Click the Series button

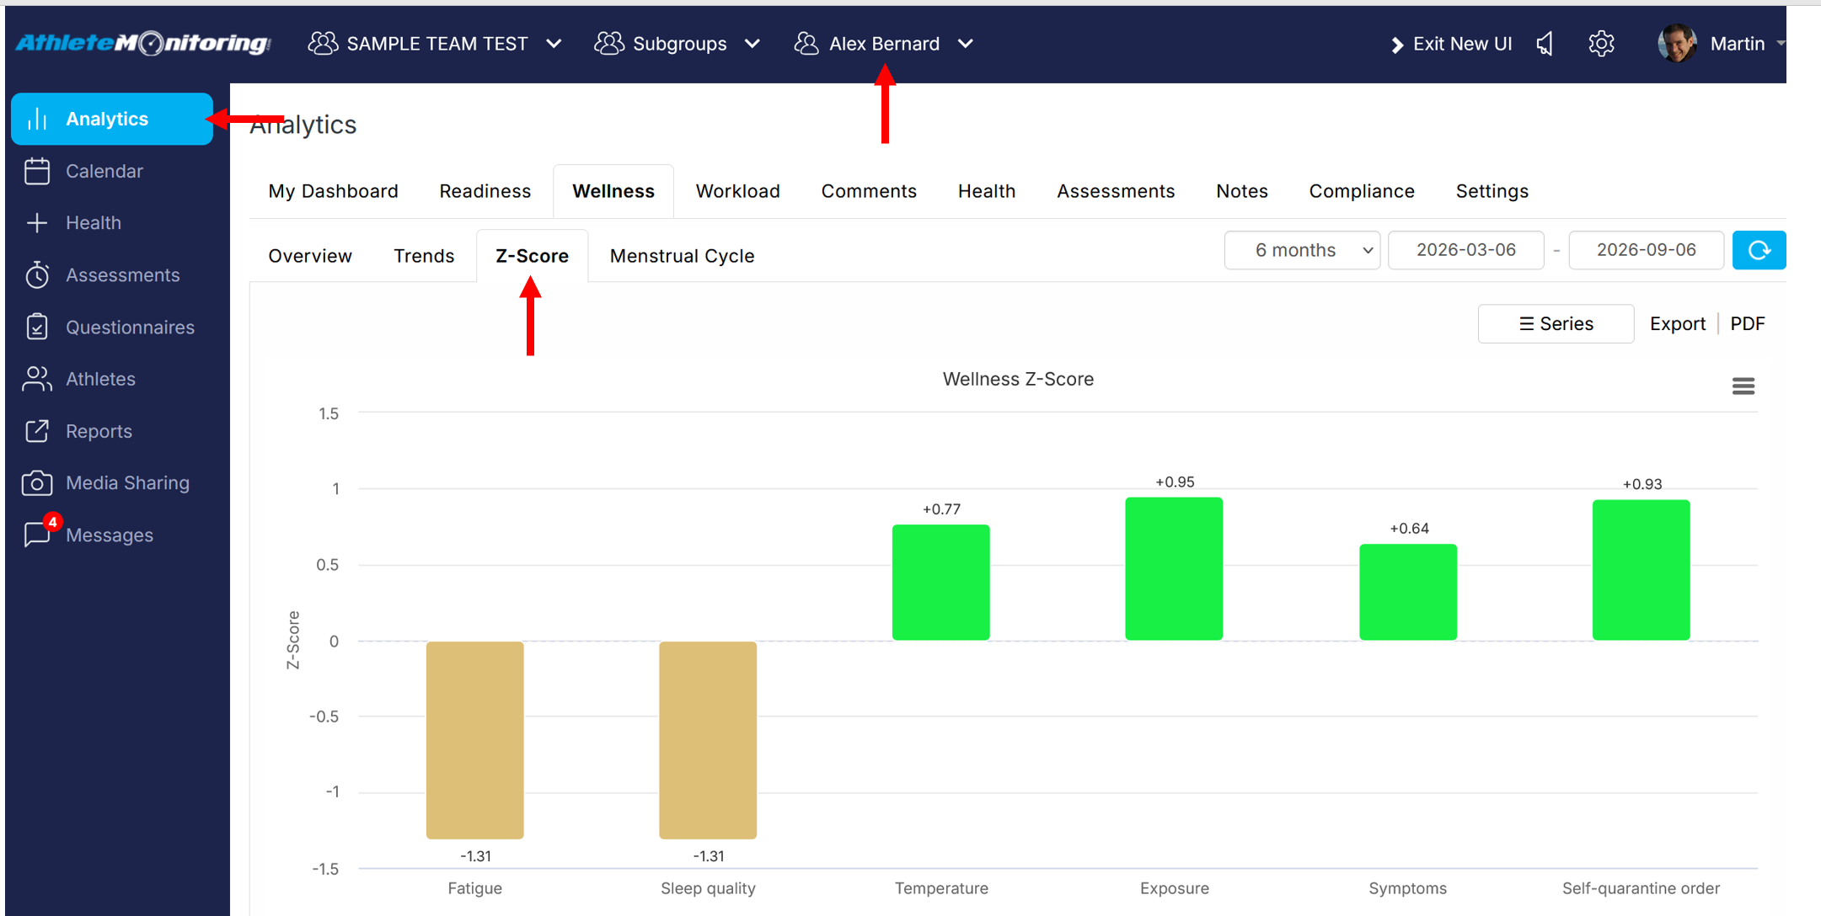[x=1556, y=324]
